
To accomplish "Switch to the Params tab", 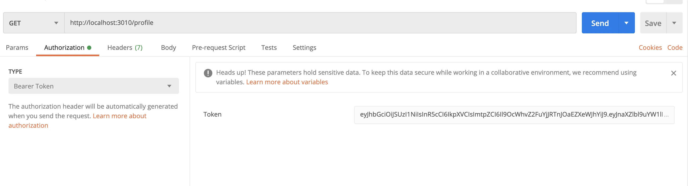I will (17, 47).
